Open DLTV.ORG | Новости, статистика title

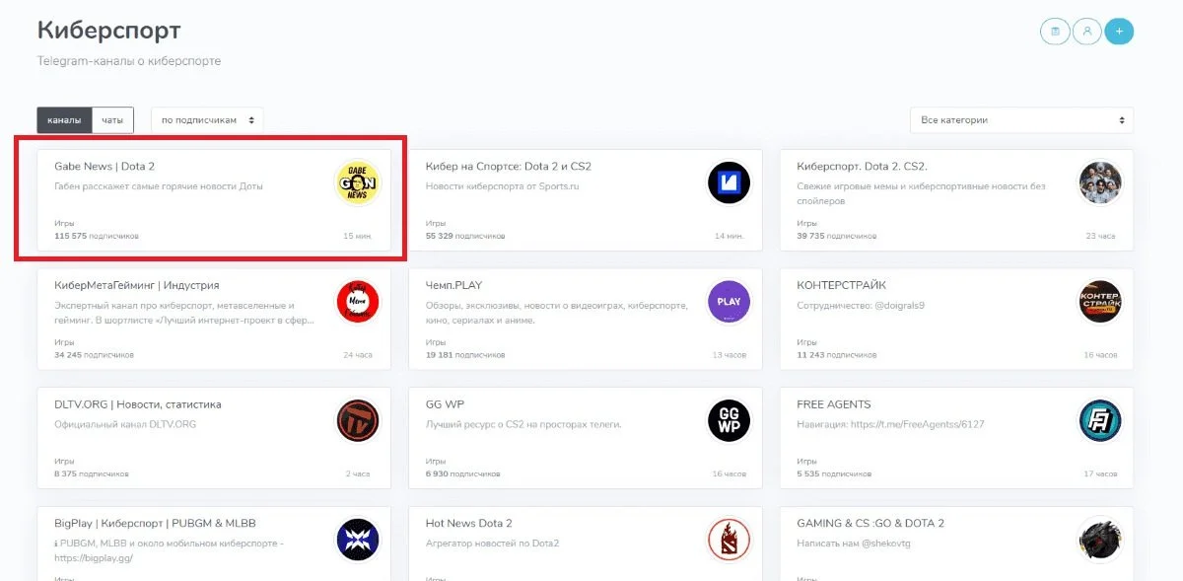tap(138, 404)
